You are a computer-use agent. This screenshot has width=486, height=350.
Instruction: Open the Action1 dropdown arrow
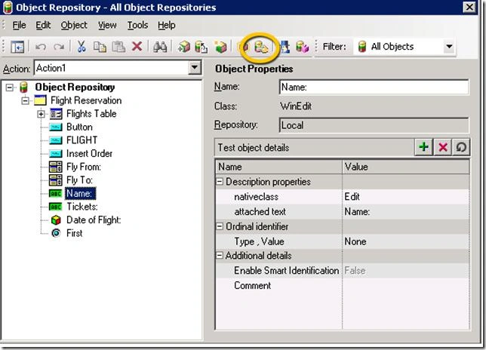(195, 68)
